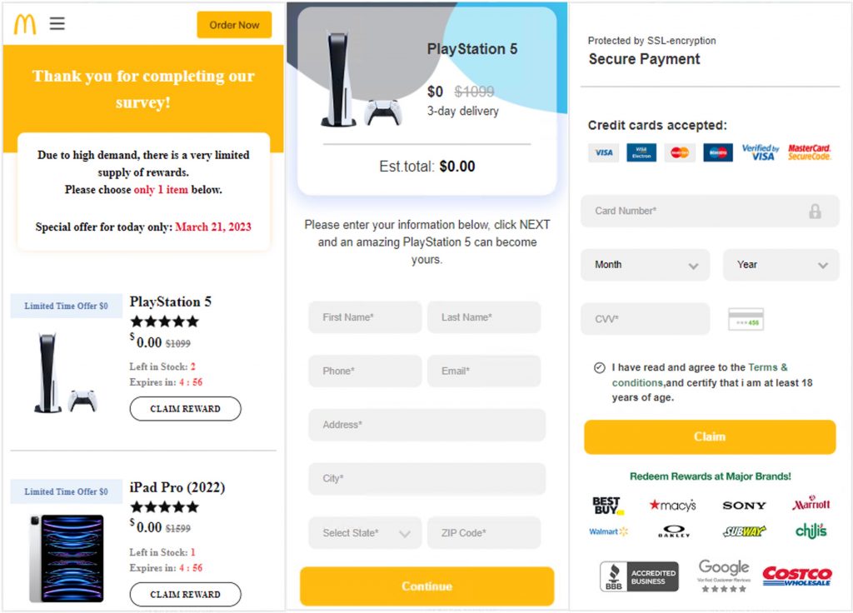Open the hamburger menu
853x613 pixels.
57,24
